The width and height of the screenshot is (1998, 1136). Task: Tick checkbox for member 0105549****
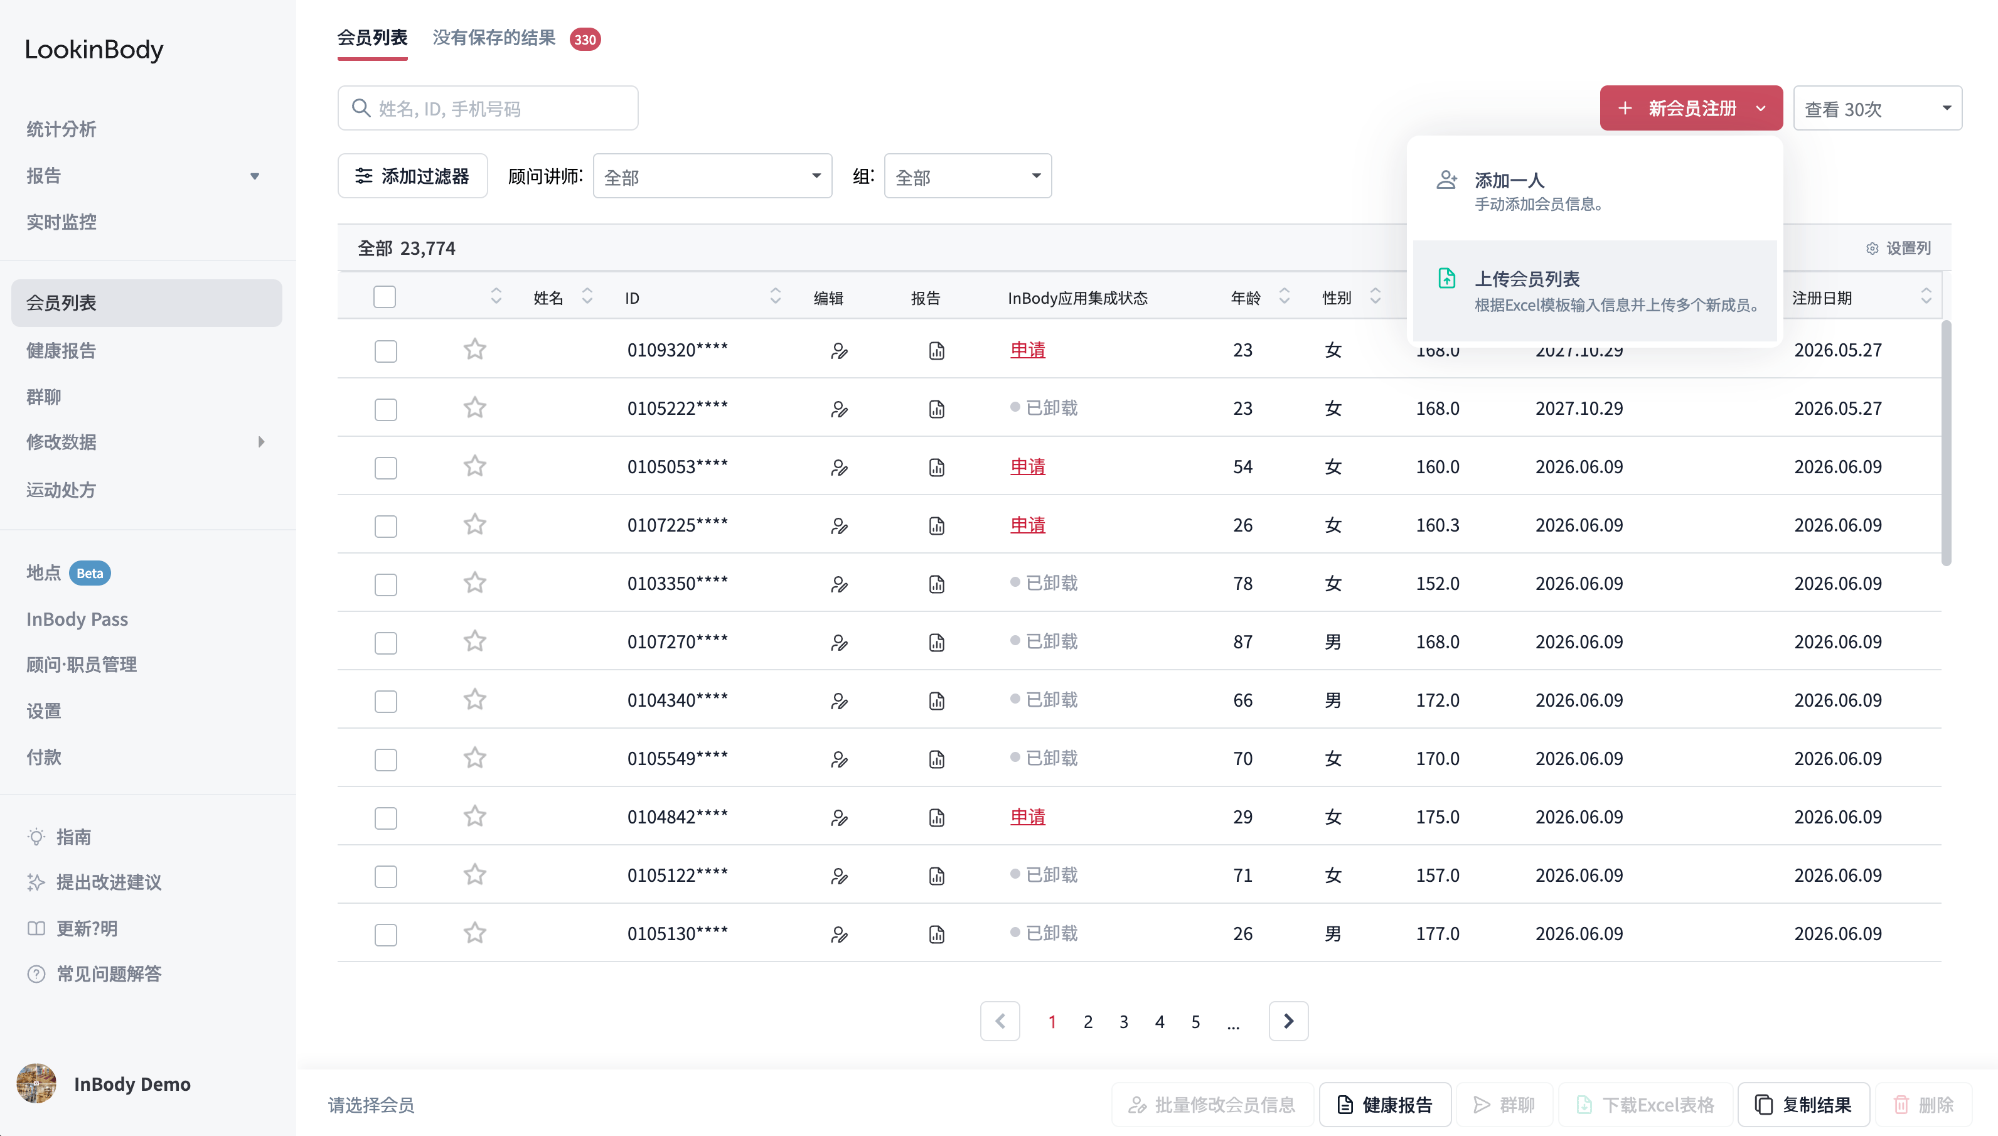386,759
